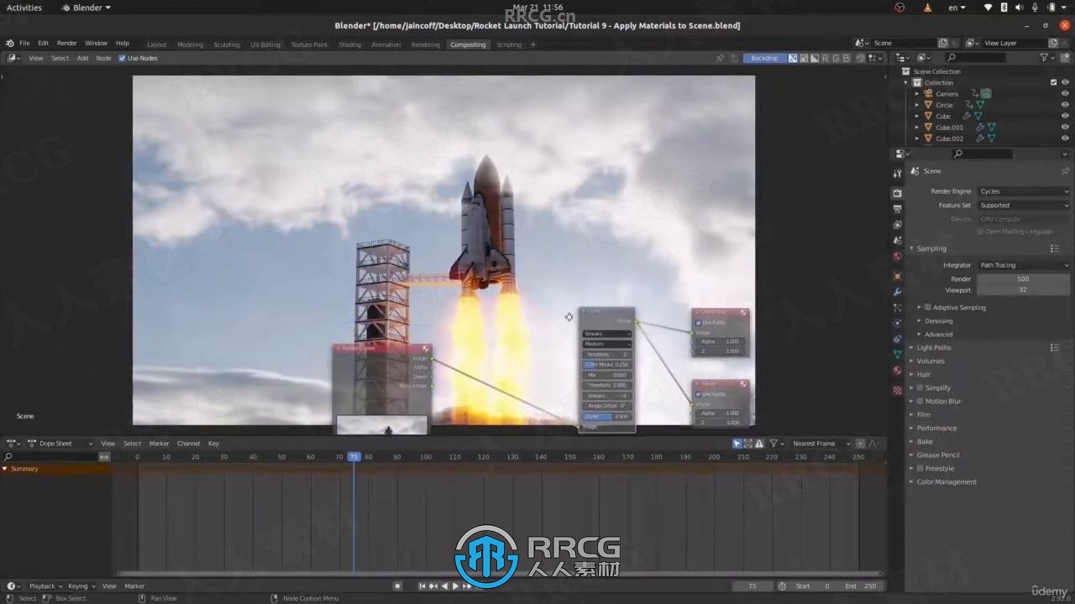The width and height of the screenshot is (1075, 604).
Task: Adjust the Render samples 500 field
Action: pyautogui.click(x=1024, y=279)
